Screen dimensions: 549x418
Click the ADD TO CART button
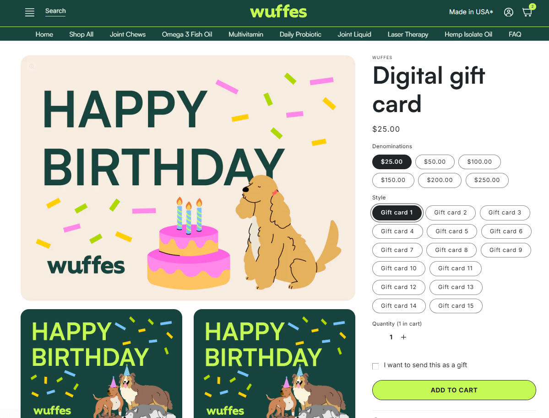(454, 390)
